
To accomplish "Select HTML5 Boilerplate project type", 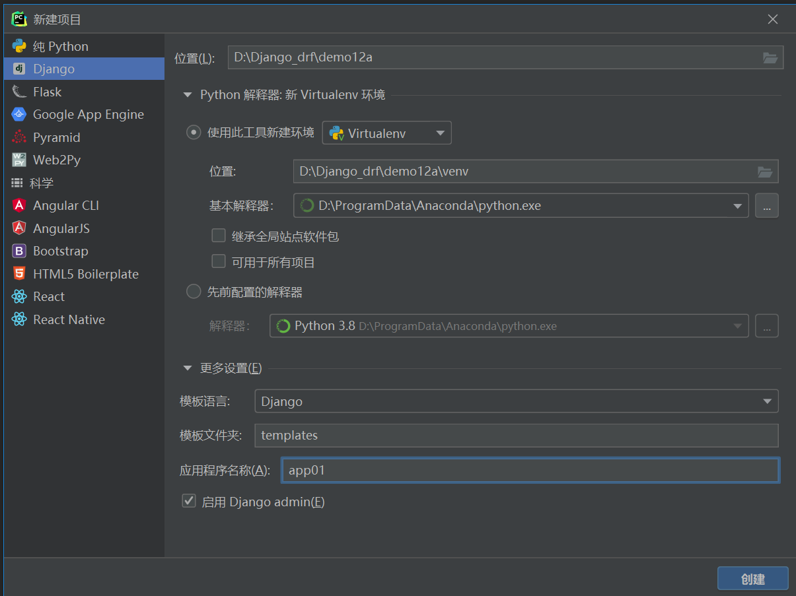I will click(84, 274).
